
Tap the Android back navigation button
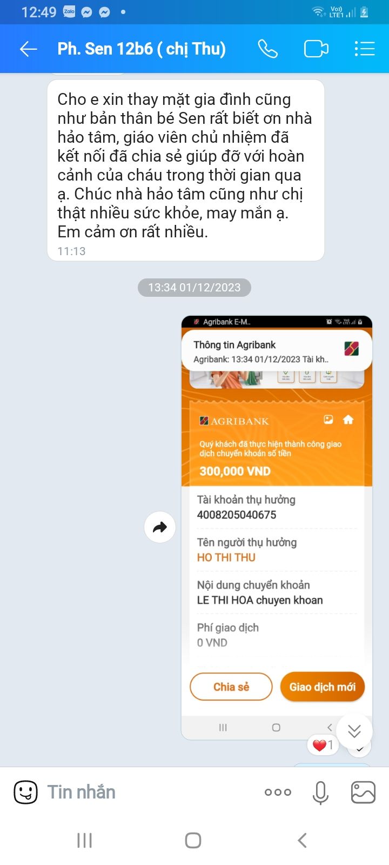tap(303, 840)
